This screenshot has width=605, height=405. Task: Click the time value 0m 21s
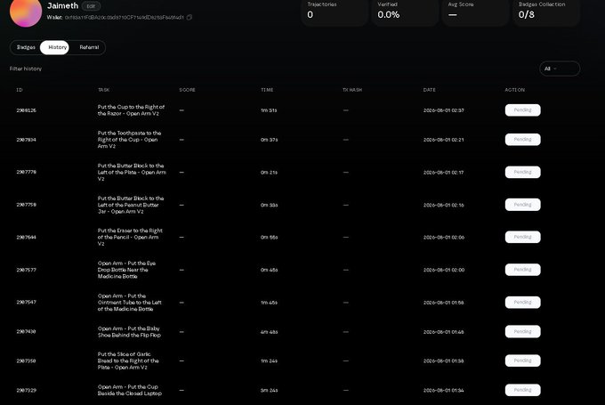[x=269, y=173]
